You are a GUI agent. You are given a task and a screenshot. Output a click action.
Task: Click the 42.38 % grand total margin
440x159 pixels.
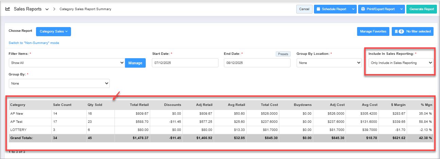(x=425, y=138)
